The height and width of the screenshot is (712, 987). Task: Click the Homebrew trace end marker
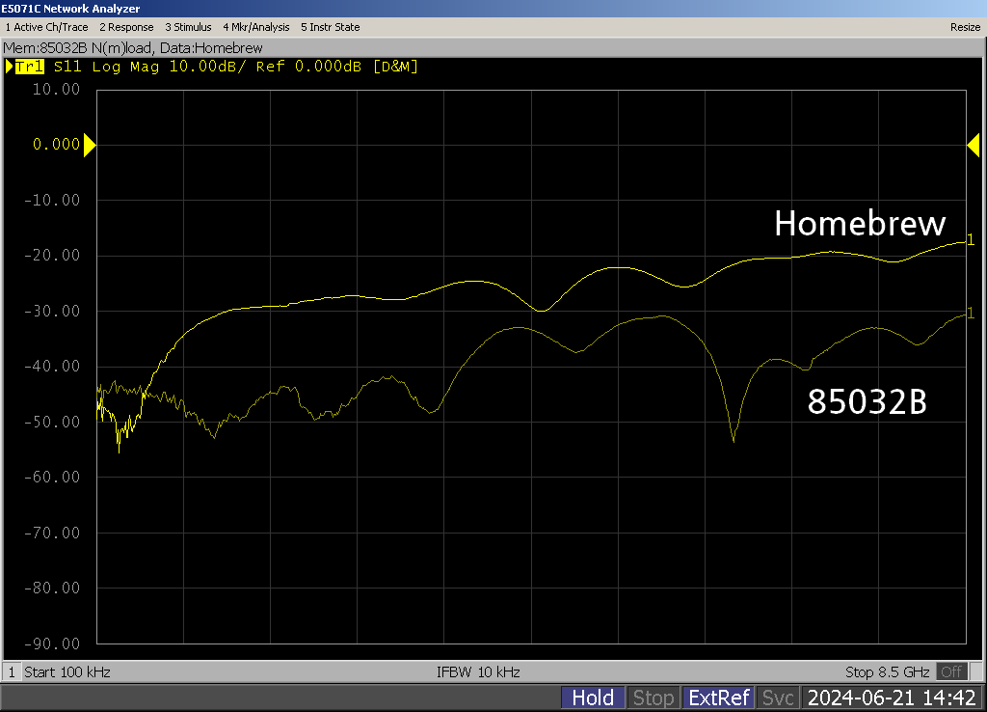tap(971, 240)
